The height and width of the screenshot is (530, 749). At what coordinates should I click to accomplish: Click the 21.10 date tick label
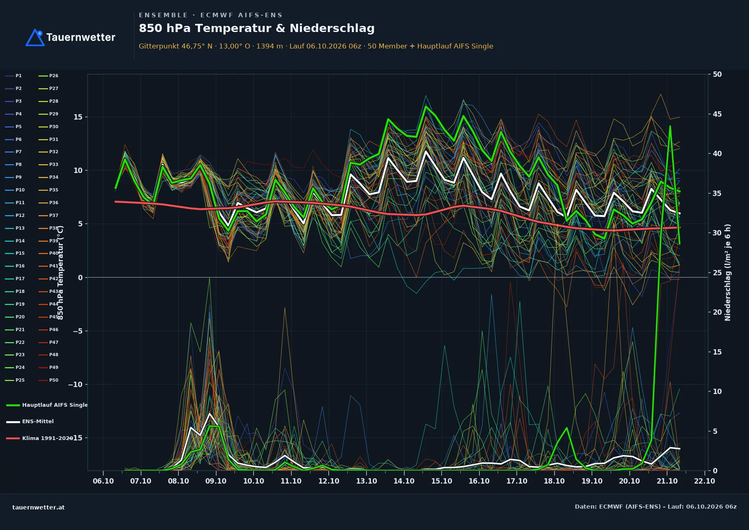[667, 481]
